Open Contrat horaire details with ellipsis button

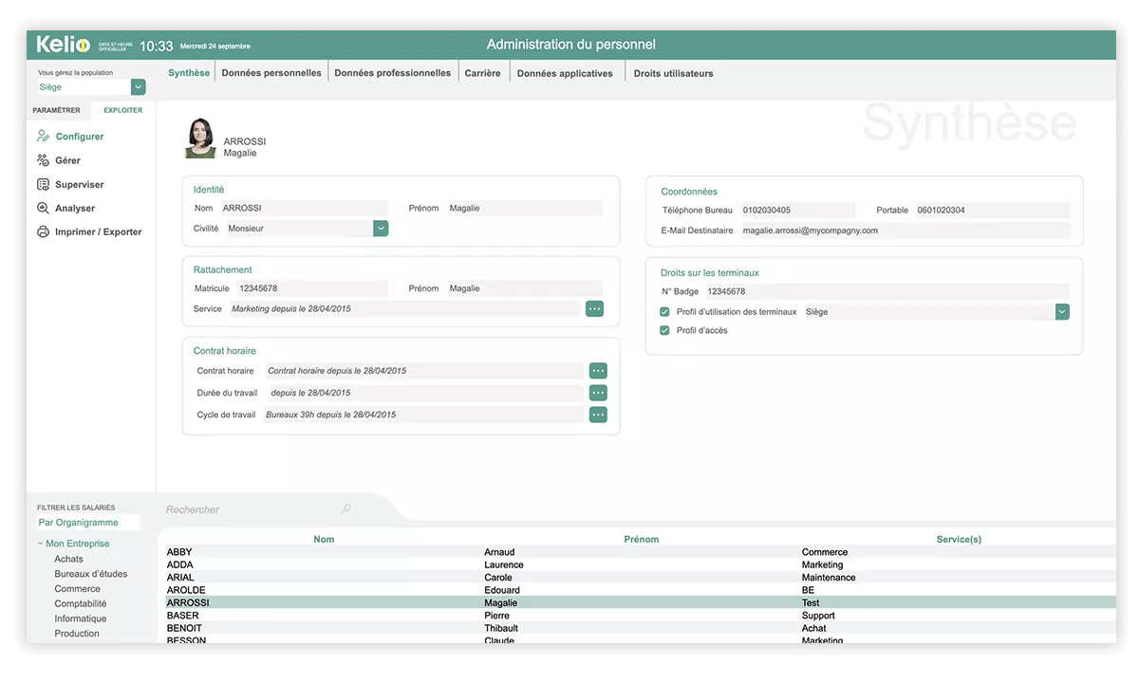tap(597, 370)
